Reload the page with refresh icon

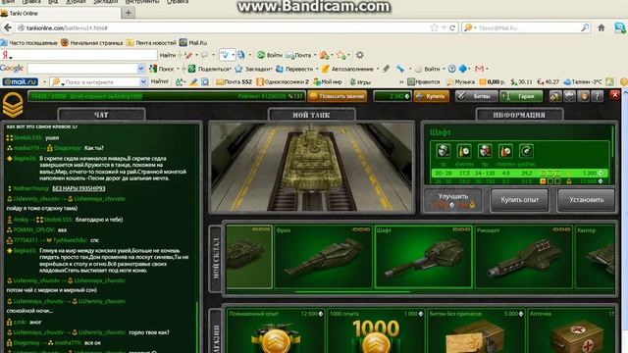pyautogui.click(x=452, y=27)
